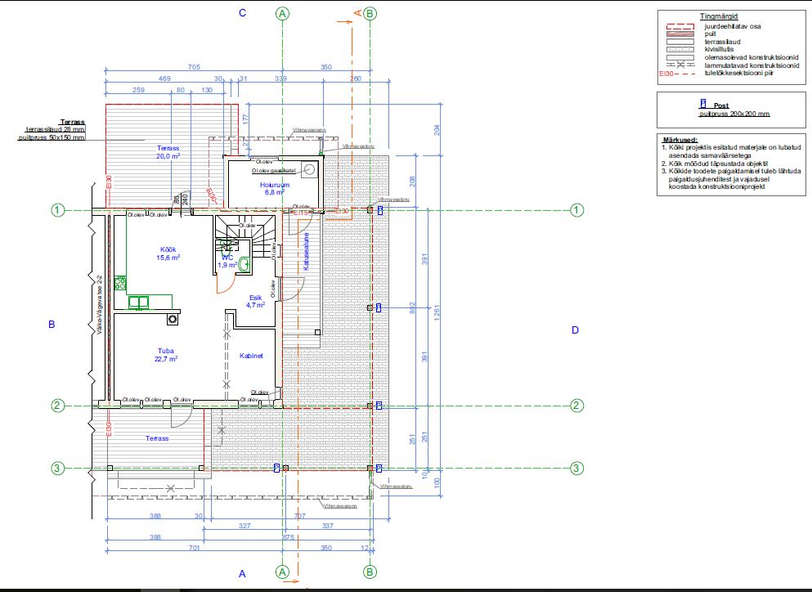This screenshot has width=812, height=592.
Task: Select the left grid axis marker 1
Action: 58,210
